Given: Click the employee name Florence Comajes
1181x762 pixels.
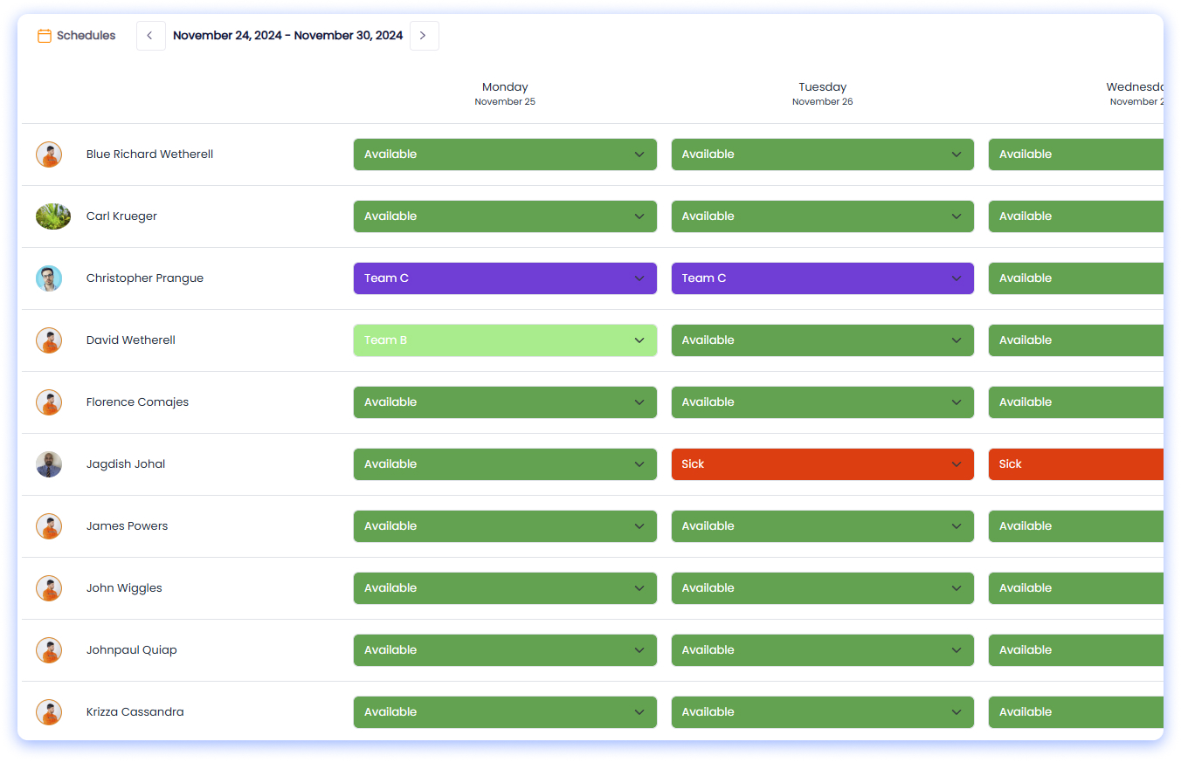Looking at the screenshot, I should 137,402.
